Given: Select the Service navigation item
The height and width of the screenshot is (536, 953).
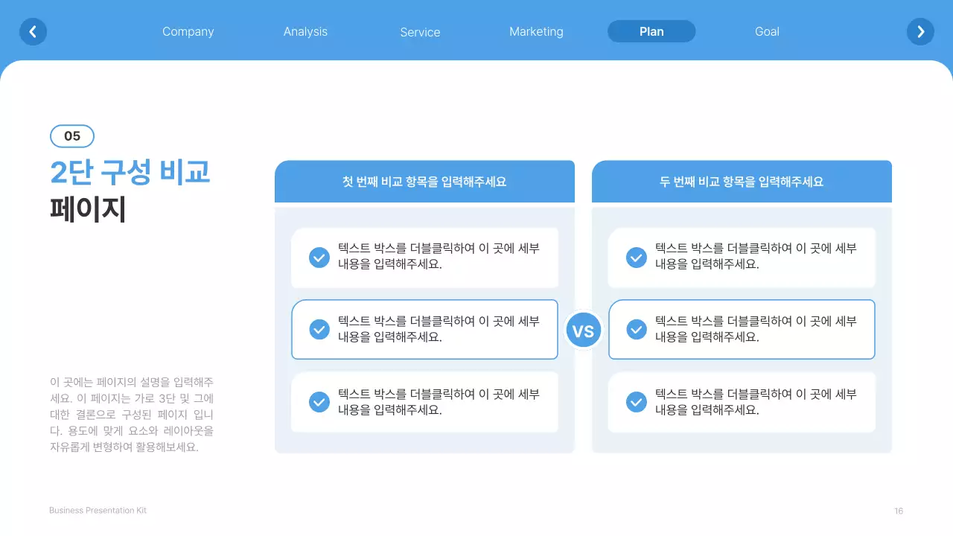Looking at the screenshot, I should point(420,32).
